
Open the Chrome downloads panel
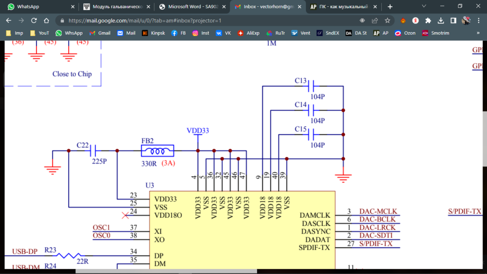point(441,20)
